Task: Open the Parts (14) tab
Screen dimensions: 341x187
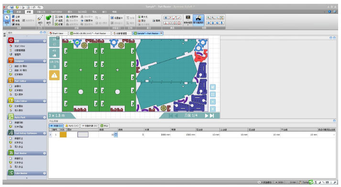Action: click(x=72, y=125)
